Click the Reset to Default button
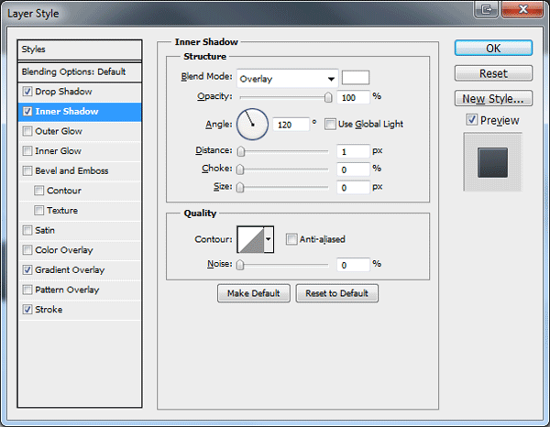This screenshot has width=550, height=427. tap(336, 293)
